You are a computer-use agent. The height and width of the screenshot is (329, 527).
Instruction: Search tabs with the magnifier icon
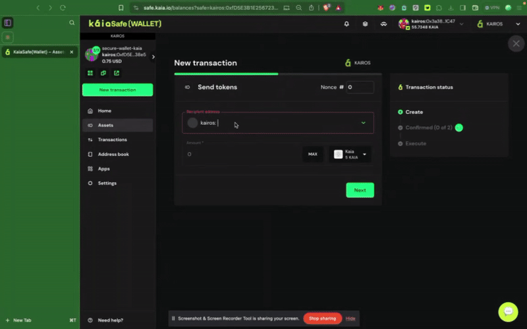coord(72,22)
